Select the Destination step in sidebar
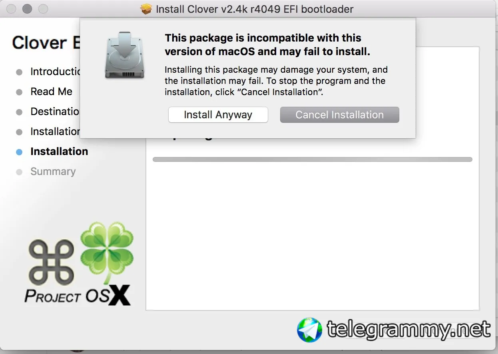This screenshot has width=498, height=354. pyautogui.click(x=55, y=111)
